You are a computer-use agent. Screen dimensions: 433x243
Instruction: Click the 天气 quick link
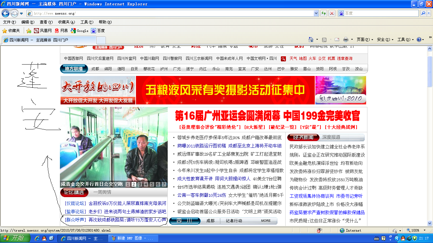click(x=293, y=59)
